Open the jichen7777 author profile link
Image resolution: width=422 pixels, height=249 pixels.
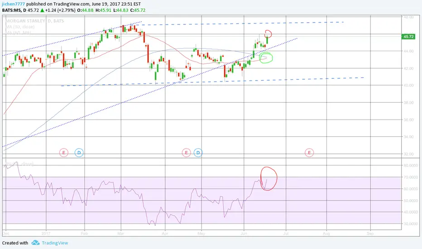[14, 4]
